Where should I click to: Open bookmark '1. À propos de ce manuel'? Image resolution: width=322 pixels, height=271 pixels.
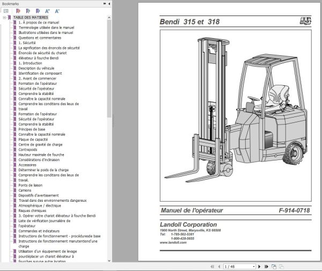(39, 23)
